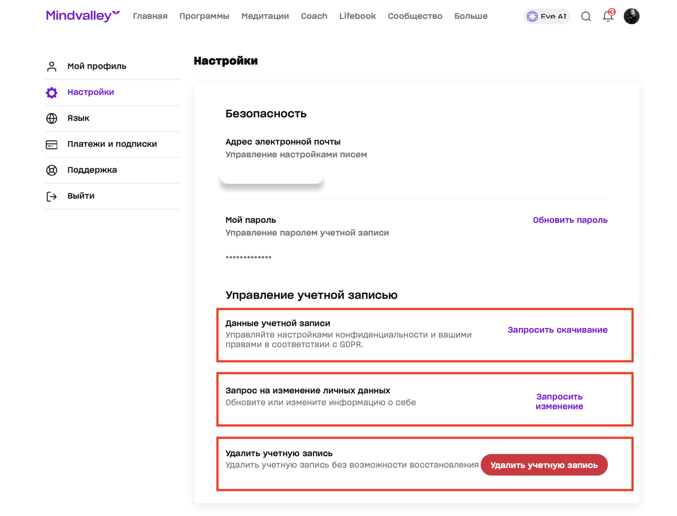
Task: Open the Программы menu item
Action: click(x=204, y=16)
